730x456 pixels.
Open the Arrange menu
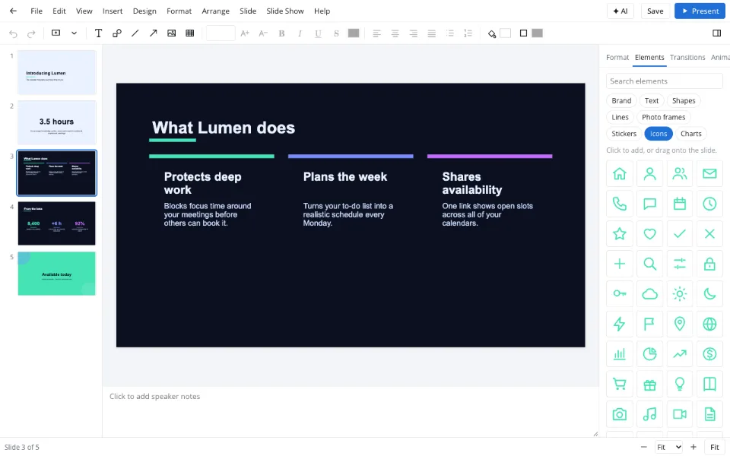(x=215, y=11)
